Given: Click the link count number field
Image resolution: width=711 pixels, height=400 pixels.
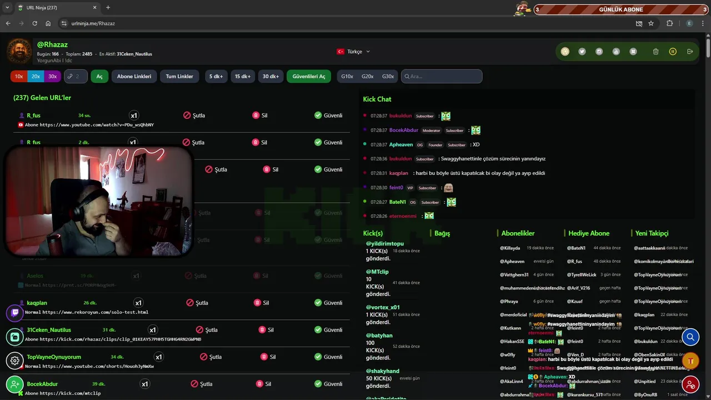Looking at the screenshot, I should coord(76,76).
